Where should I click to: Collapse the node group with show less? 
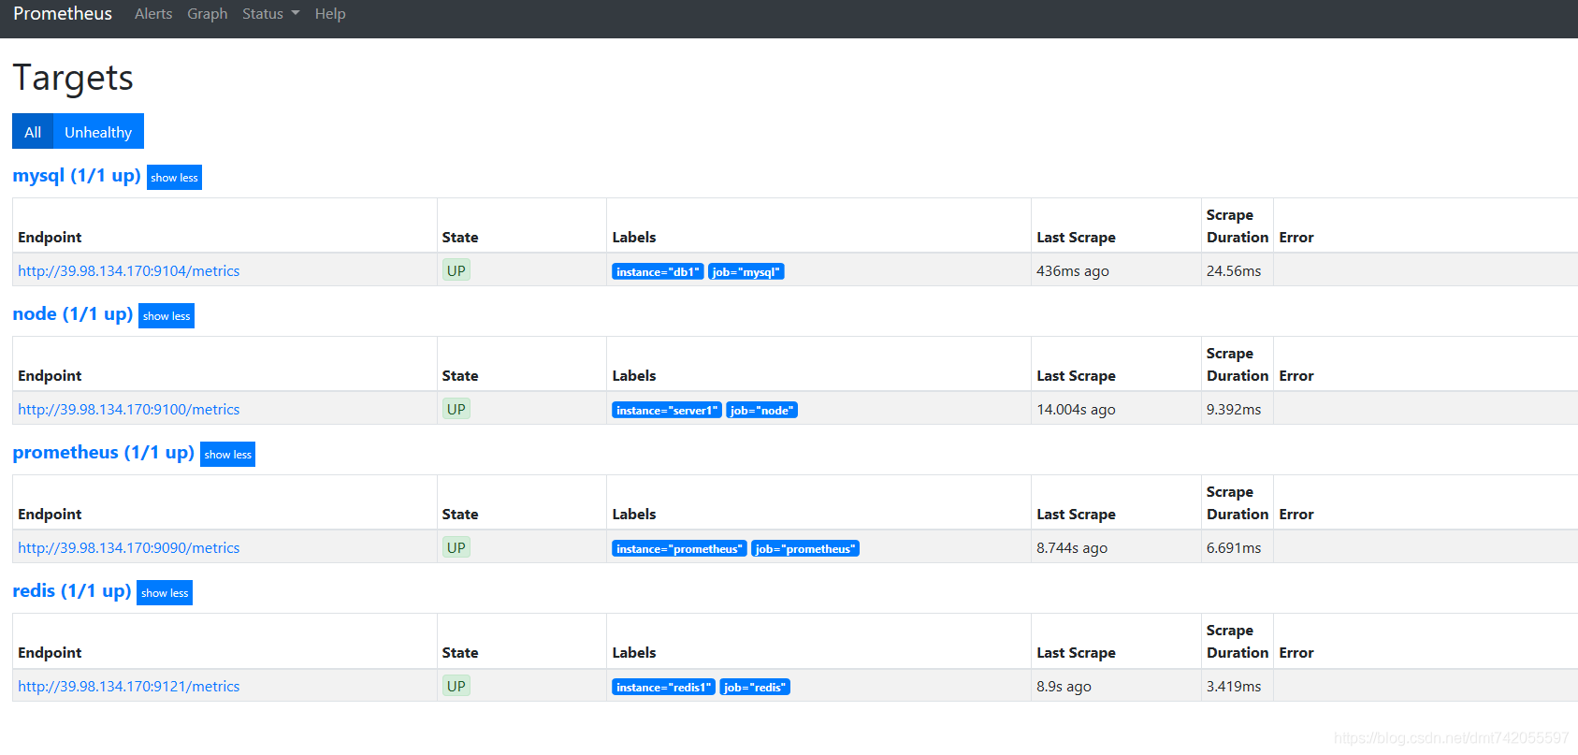click(x=166, y=316)
